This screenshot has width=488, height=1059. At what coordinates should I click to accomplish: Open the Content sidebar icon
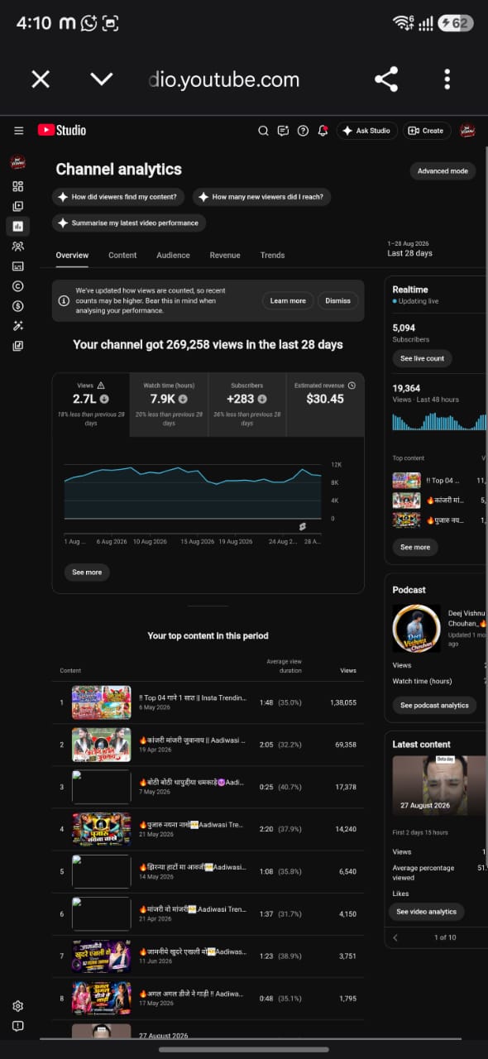(17, 206)
